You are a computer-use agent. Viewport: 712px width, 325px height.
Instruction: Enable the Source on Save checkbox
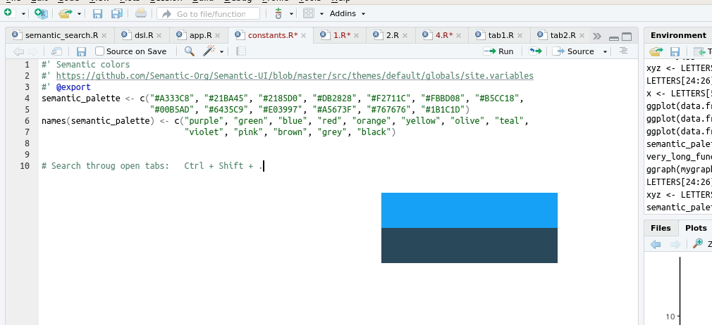tap(100, 51)
